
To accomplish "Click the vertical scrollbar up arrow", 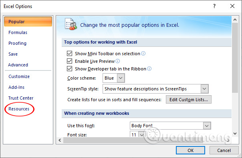I will click(x=235, y=20).
